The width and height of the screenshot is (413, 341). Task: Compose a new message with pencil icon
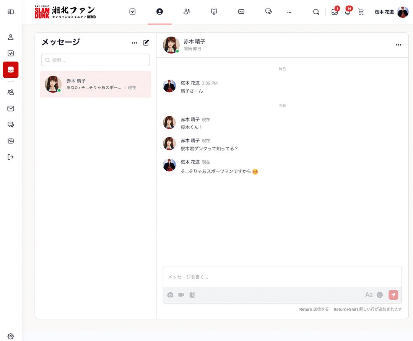(146, 42)
